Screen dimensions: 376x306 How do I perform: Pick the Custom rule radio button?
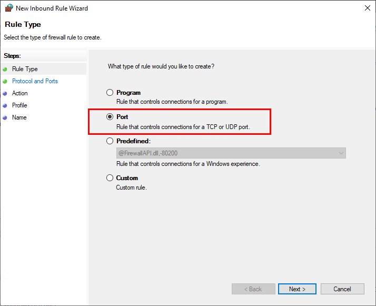pos(110,178)
